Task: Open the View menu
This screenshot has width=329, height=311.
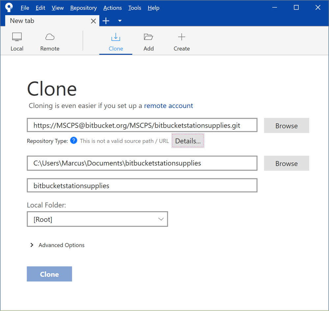Action: click(x=58, y=8)
